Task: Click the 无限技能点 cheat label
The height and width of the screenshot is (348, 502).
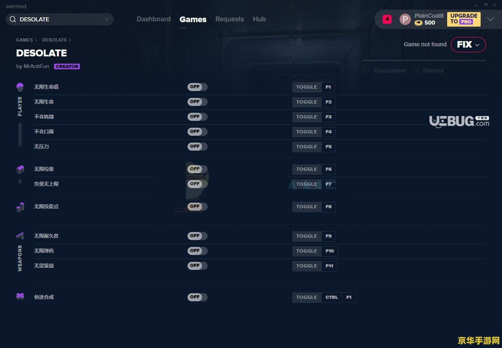Action: tap(46, 207)
